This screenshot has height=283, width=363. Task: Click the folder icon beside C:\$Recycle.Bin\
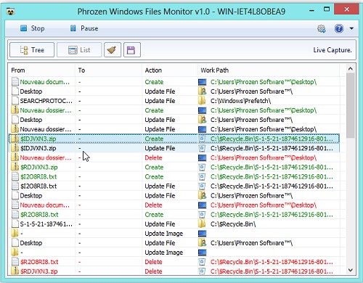click(x=202, y=223)
